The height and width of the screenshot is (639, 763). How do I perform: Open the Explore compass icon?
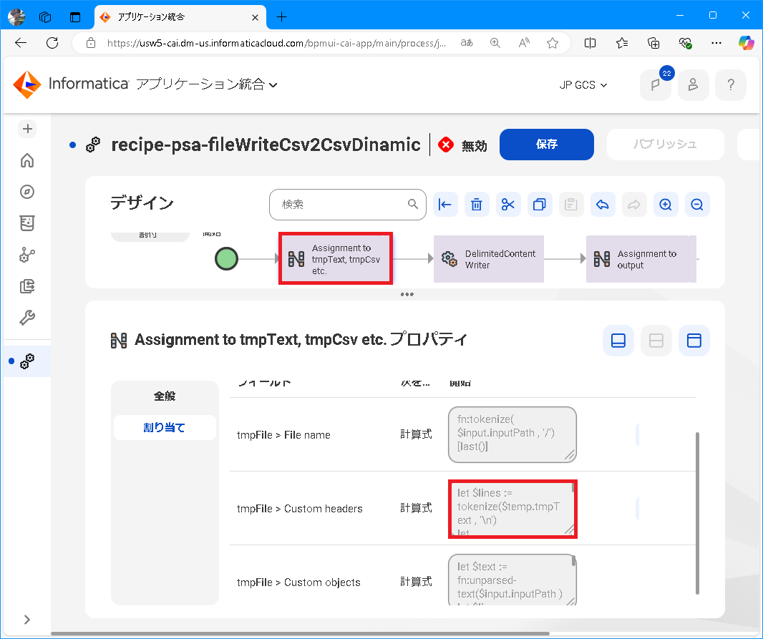click(x=27, y=192)
